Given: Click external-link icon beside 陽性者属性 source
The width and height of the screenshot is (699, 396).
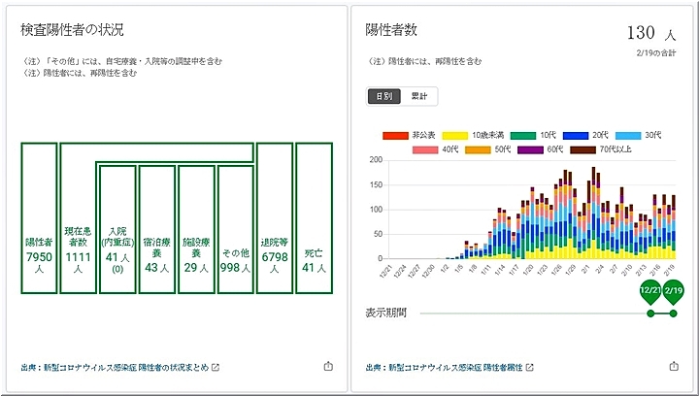Looking at the screenshot, I should 529,368.
